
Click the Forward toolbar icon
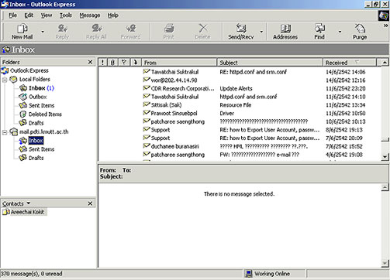tap(131, 28)
